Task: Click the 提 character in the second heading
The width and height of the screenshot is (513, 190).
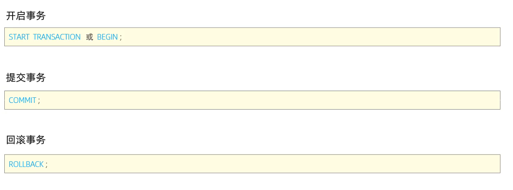Action: (x=11, y=78)
